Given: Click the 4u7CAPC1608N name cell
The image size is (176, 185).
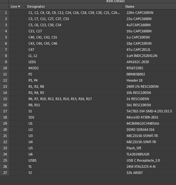Looking at the screenshot, I should [x=150, y=25].
